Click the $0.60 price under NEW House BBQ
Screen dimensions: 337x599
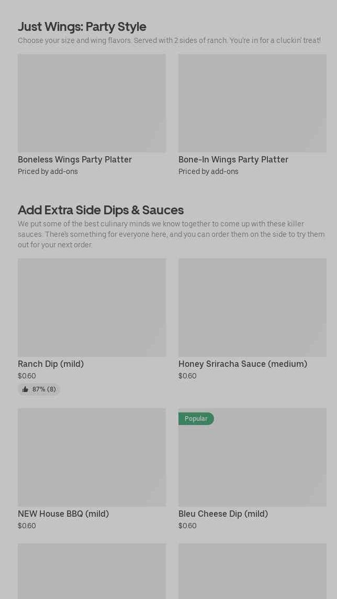(27, 526)
